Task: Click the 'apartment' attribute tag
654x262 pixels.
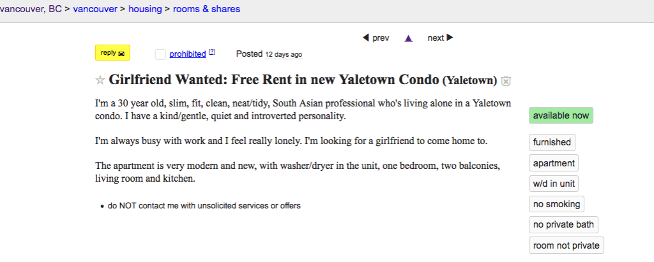Action: click(554, 163)
